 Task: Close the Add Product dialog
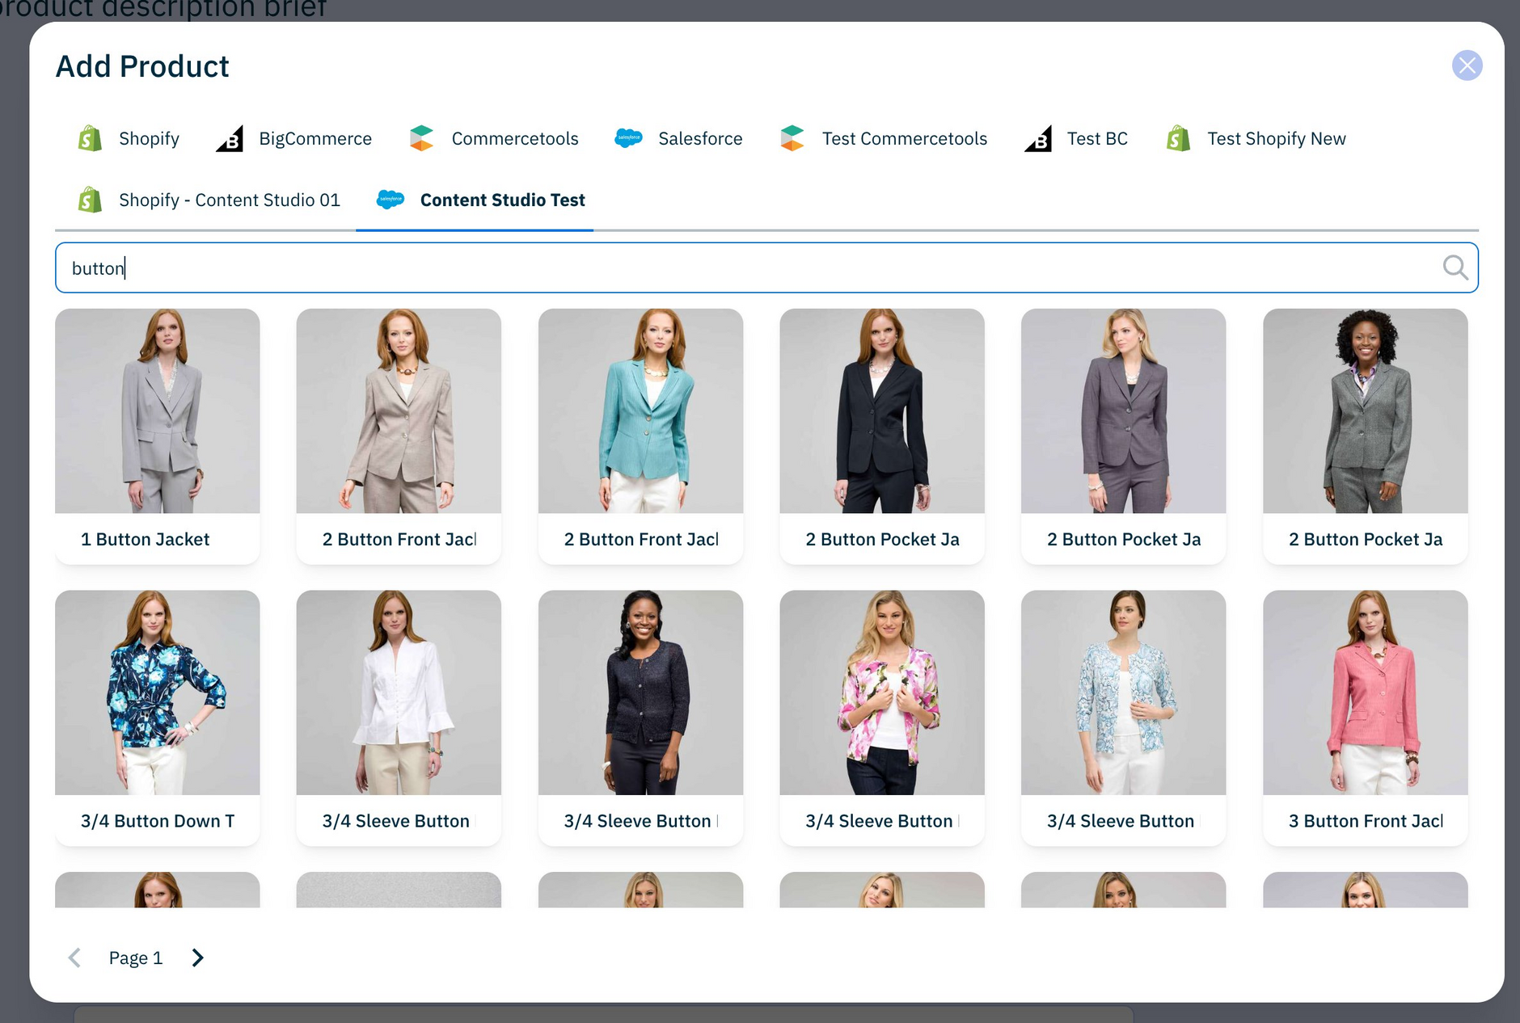click(x=1467, y=65)
